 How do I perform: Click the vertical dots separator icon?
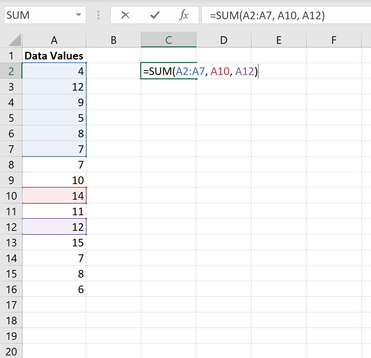97,15
